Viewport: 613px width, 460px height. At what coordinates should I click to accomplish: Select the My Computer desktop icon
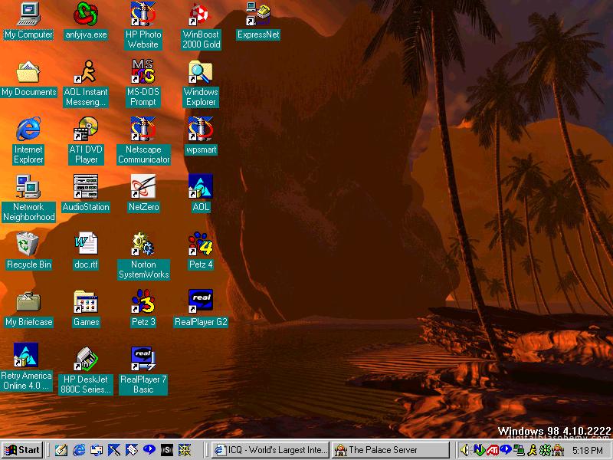(x=28, y=14)
